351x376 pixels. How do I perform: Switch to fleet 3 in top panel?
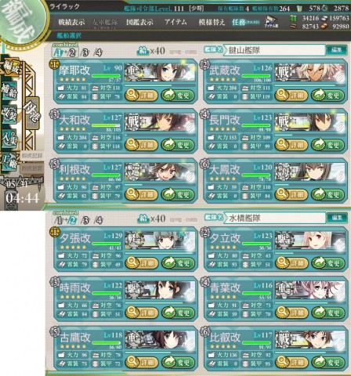(x=85, y=52)
